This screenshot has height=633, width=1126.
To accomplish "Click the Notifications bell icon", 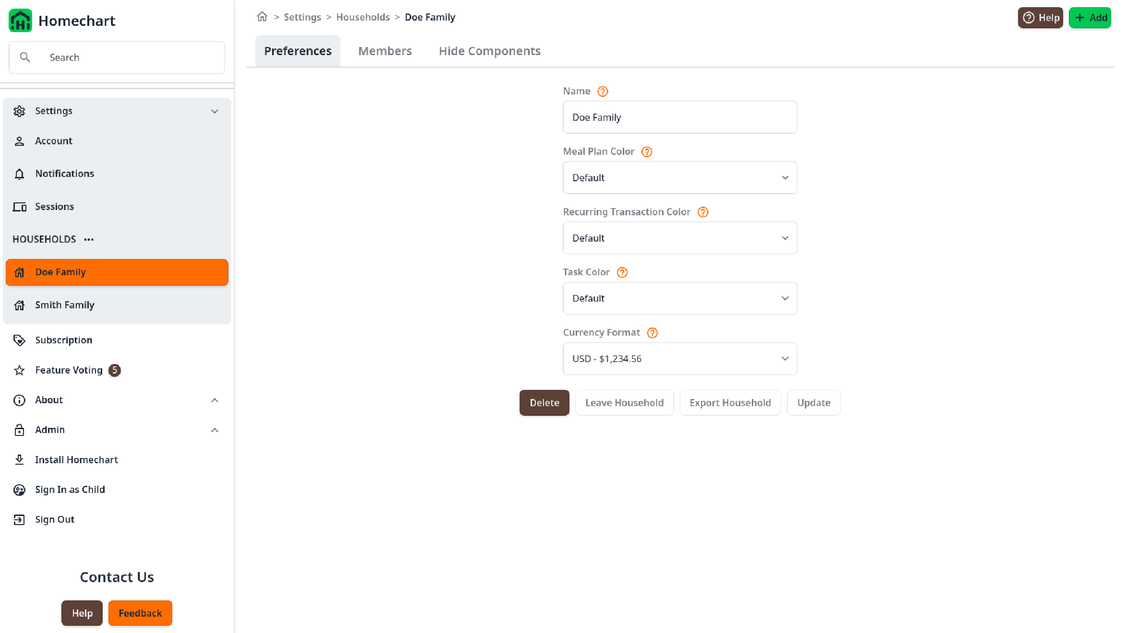I will coord(19,174).
